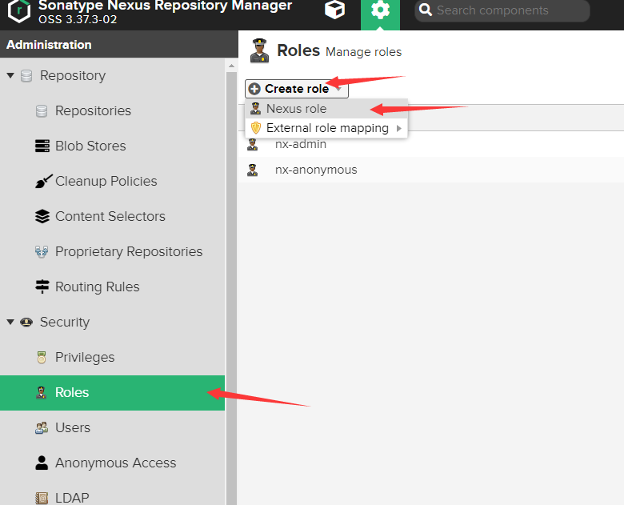Image resolution: width=624 pixels, height=505 pixels.
Task: Go to Content Selectors
Action: [110, 216]
